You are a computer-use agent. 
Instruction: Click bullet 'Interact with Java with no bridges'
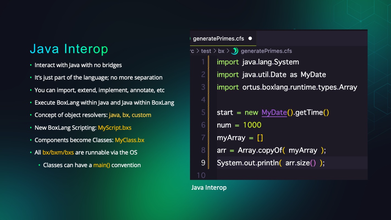click(x=78, y=65)
